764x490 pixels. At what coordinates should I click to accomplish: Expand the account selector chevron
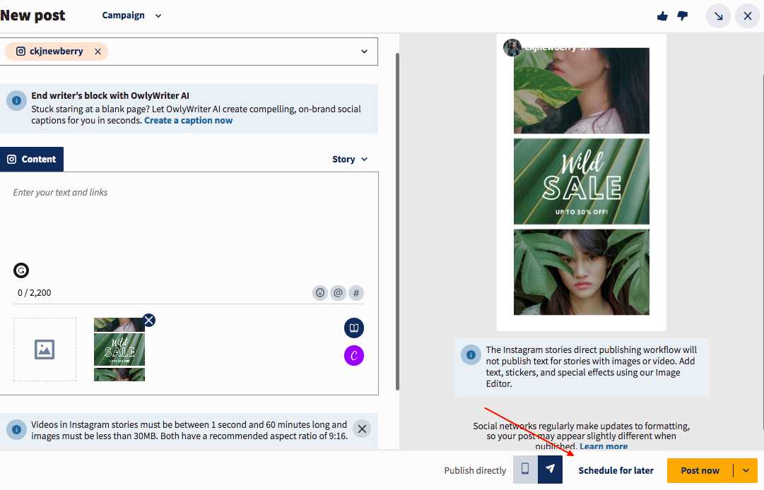click(x=364, y=52)
